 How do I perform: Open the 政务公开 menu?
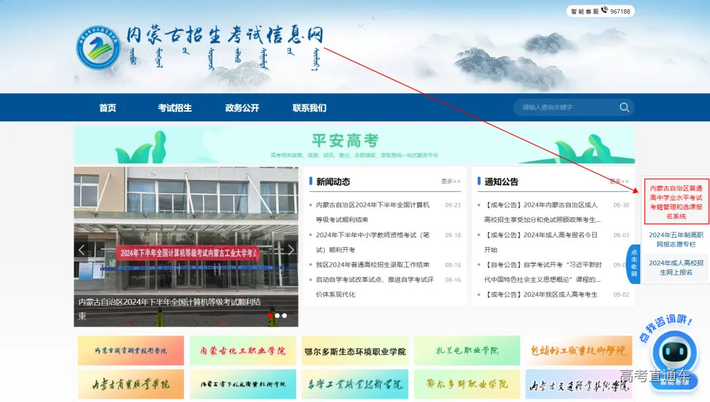[x=243, y=107]
